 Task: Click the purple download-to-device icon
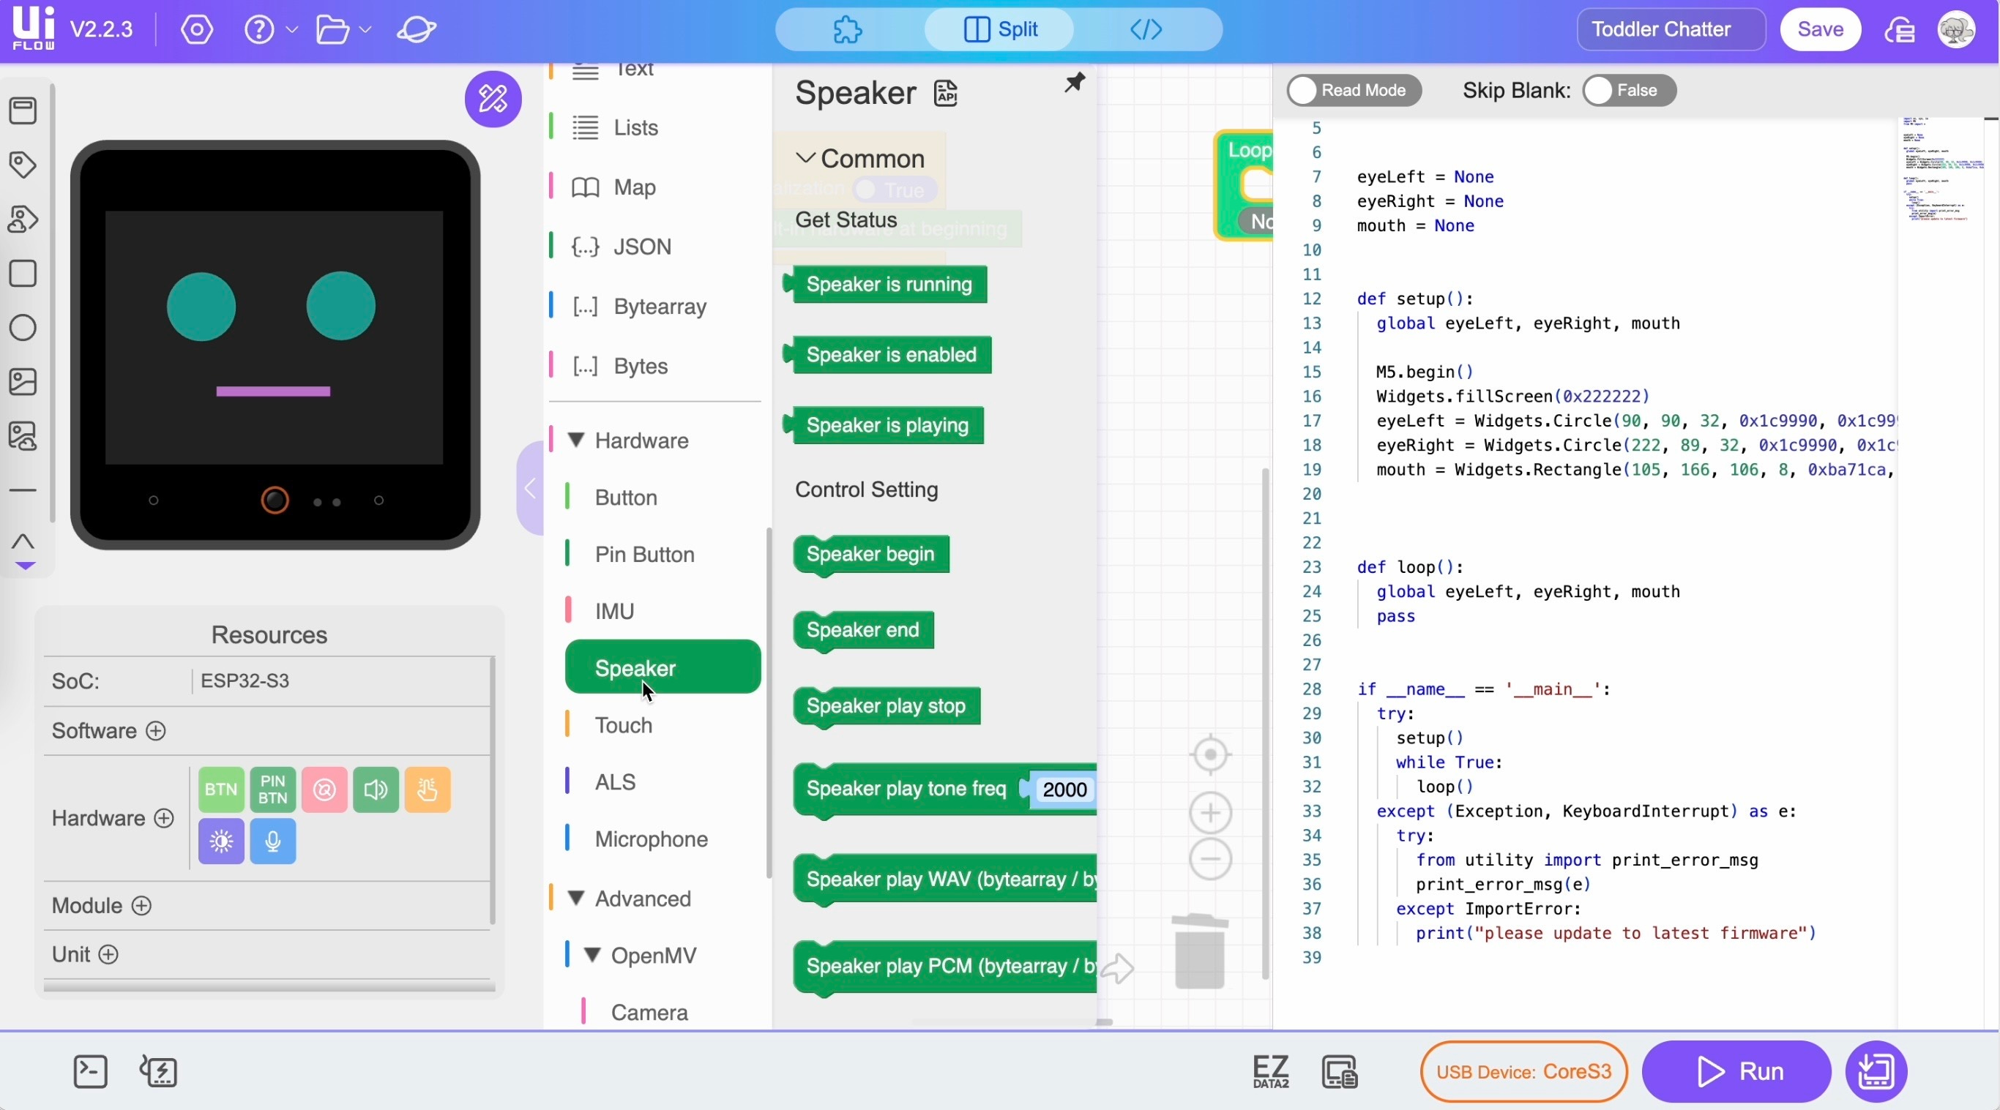point(1876,1072)
